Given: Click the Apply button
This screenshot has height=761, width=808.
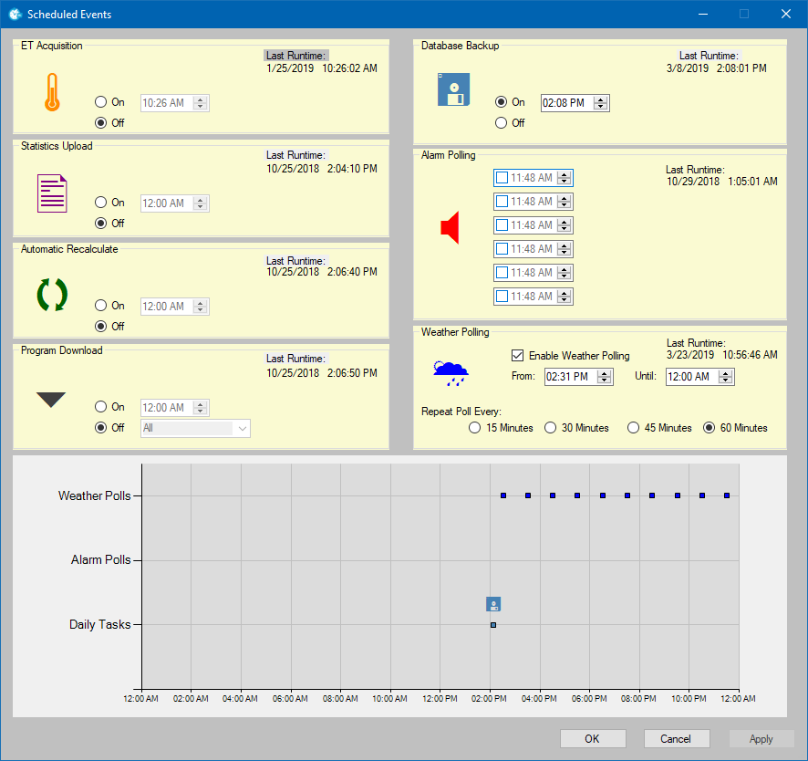Looking at the screenshot, I should tap(761, 739).
